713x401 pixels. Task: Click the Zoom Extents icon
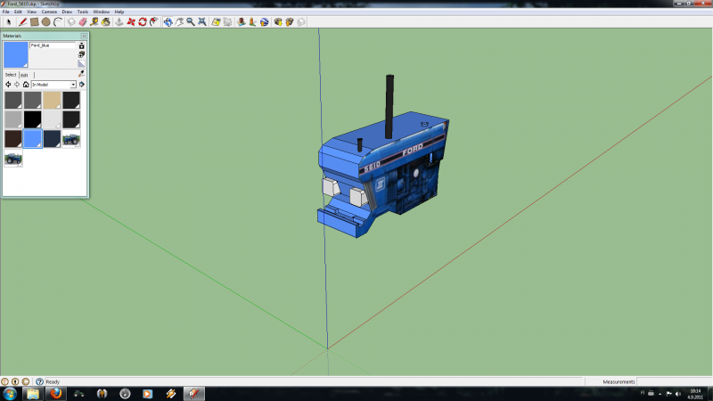(202, 21)
